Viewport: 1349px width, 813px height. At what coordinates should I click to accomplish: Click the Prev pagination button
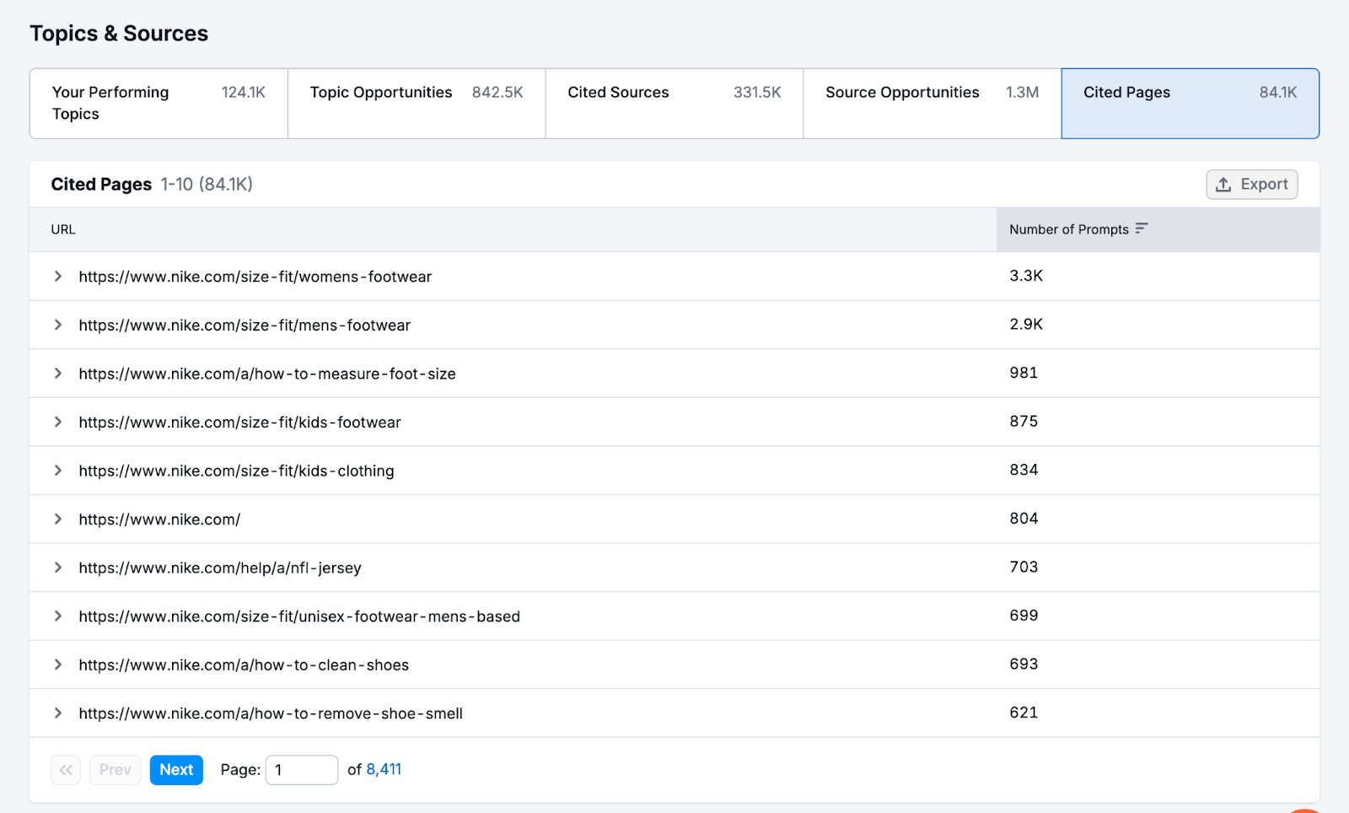(115, 769)
